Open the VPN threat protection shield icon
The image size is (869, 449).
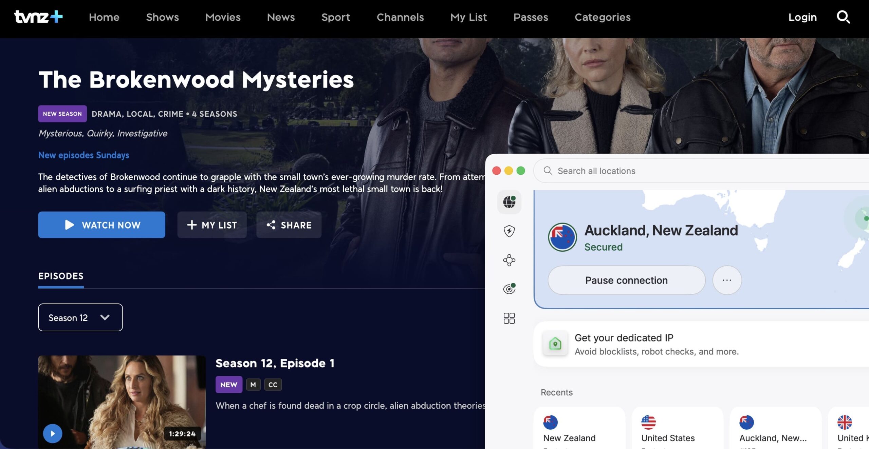pyautogui.click(x=509, y=231)
